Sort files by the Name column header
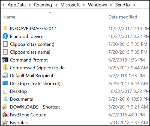This screenshot has width=150, height=126. pyautogui.click(x=9, y=17)
